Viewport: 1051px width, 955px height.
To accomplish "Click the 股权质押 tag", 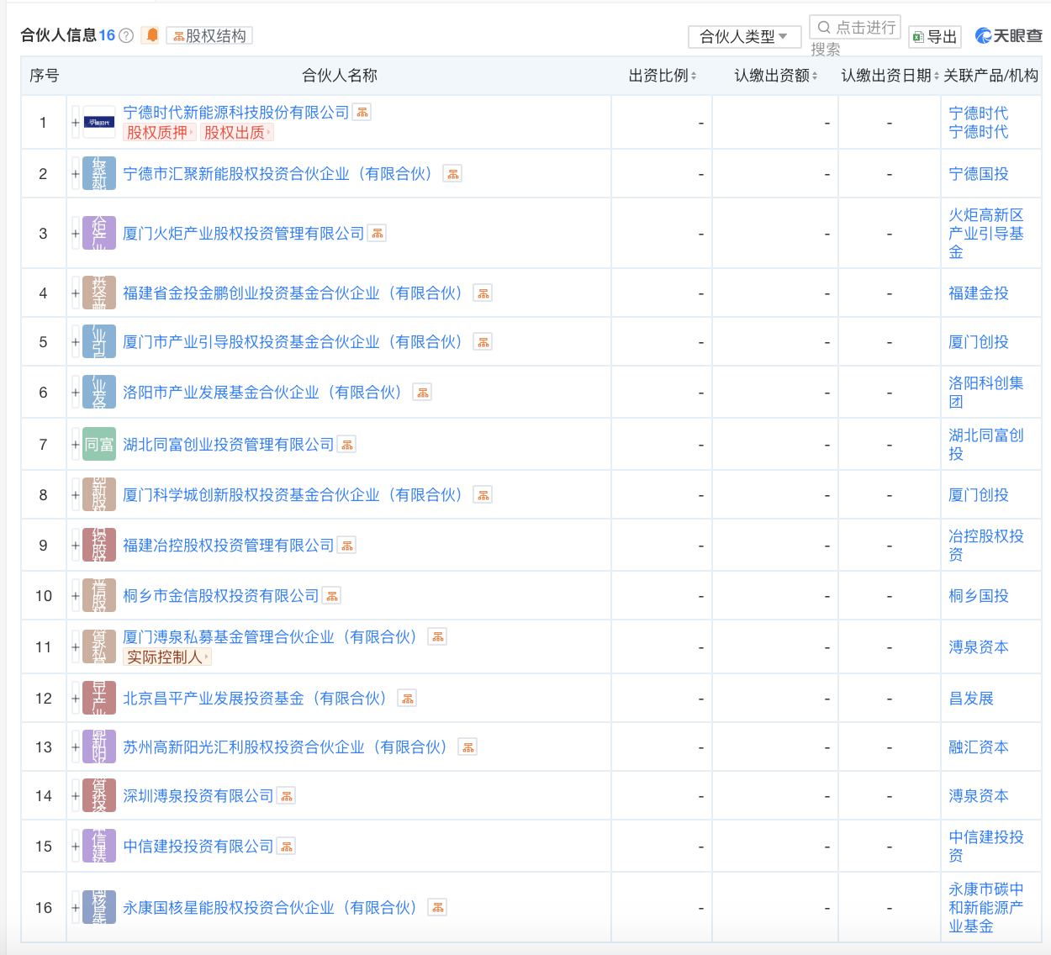I will (x=160, y=133).
